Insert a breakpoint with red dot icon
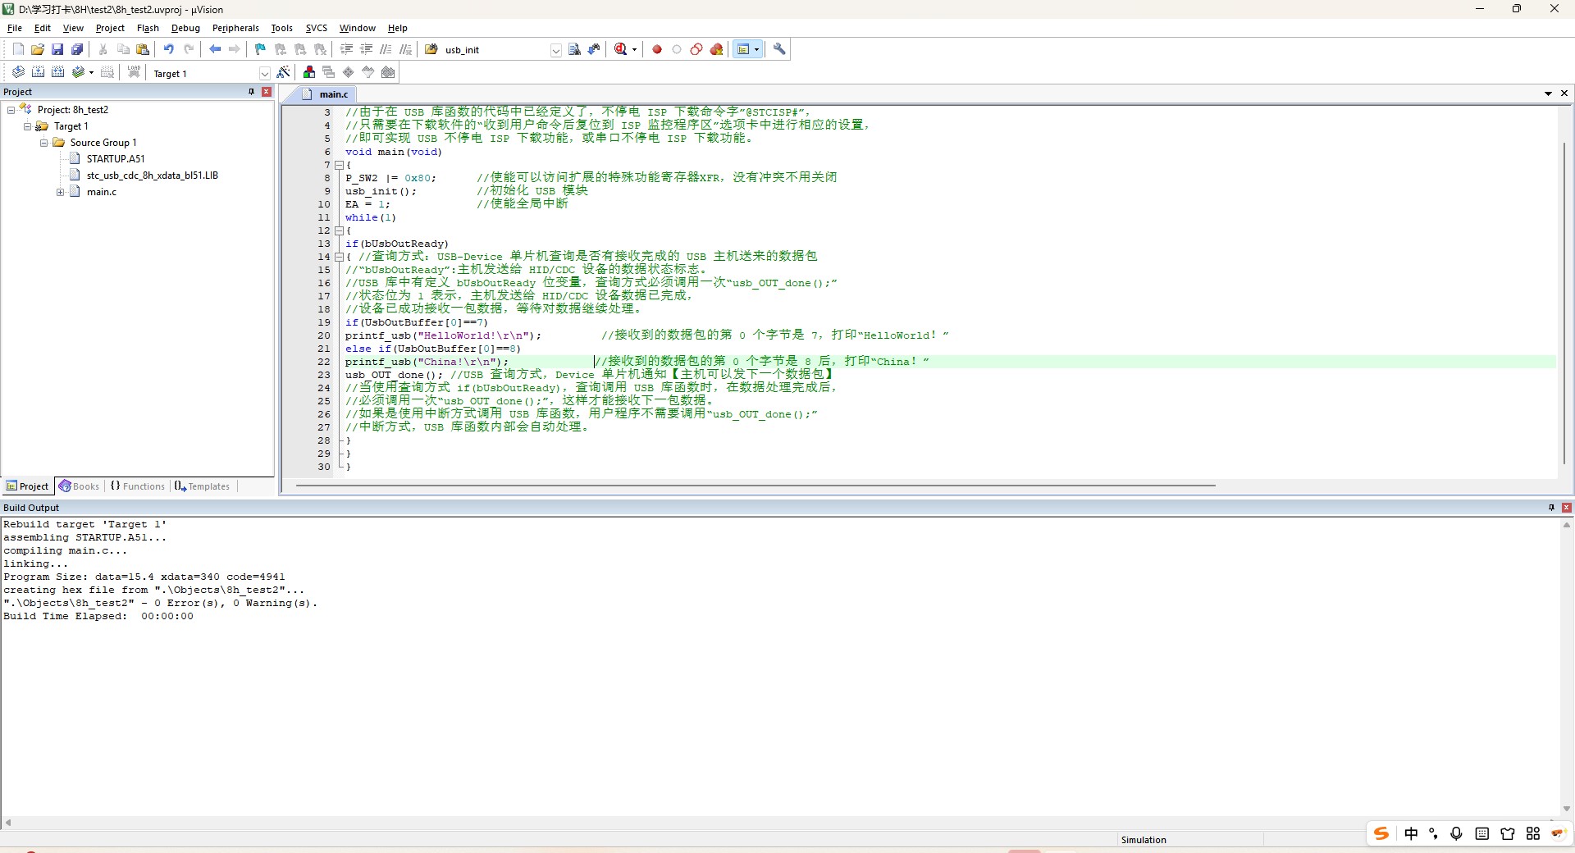Image resolution: width=1575 pixels, height=853 pixels. point(657,49)
